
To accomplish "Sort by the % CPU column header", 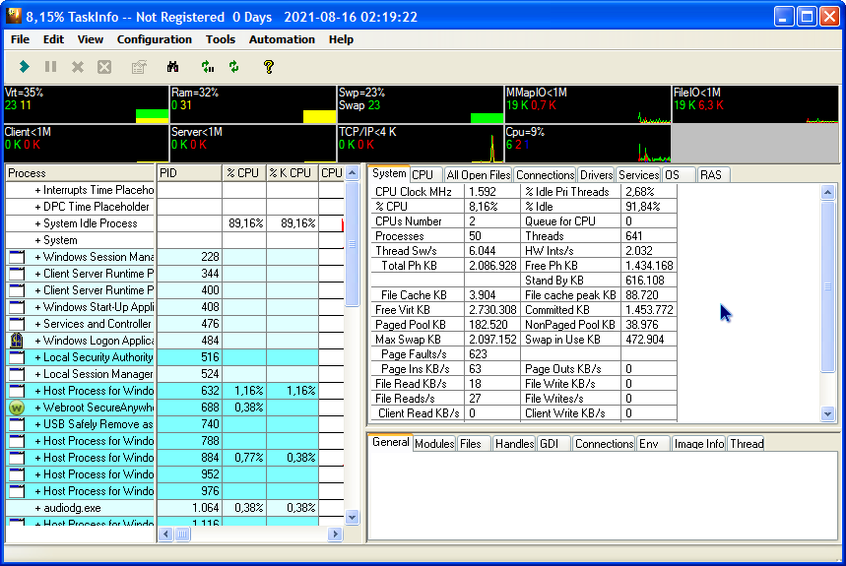I will [x=244, y=173].
